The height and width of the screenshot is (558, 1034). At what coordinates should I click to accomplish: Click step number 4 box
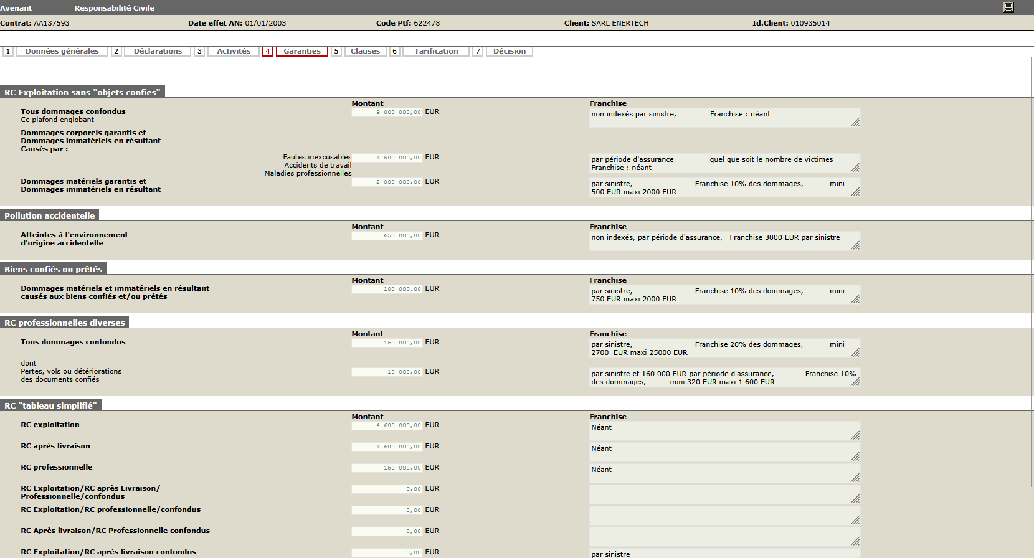coord(268,51)
